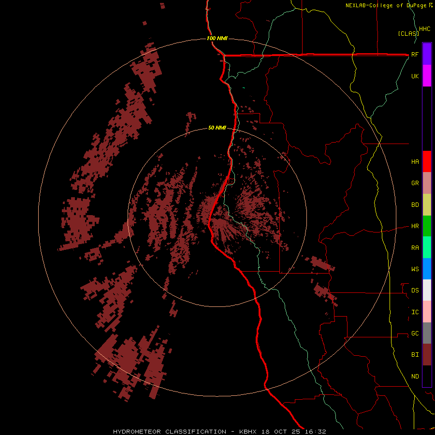Click the ND black legend swatch
This screenshot has height=435, width=435.
click(x=427, y=376)
